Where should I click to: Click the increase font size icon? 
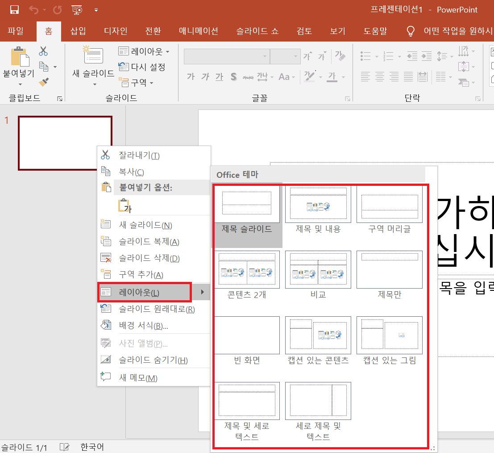[307, 56]
